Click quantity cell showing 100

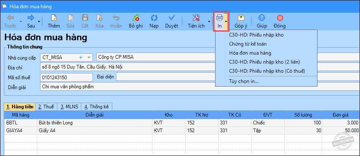303,123
